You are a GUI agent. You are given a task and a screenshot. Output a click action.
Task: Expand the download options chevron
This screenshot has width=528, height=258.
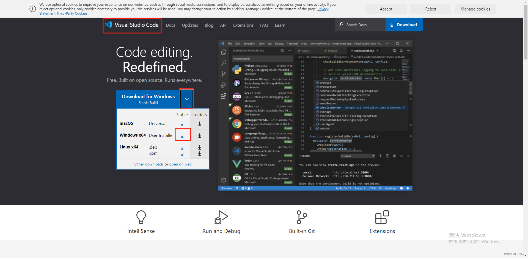(186, 99)
